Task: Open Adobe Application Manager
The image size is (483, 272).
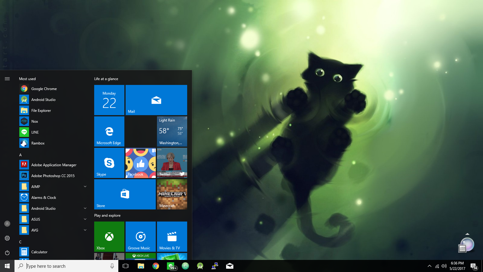Action: [53, 165]
